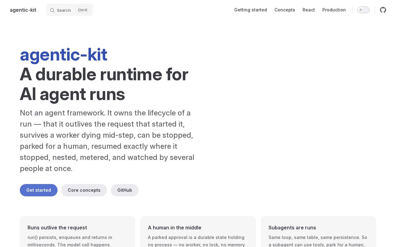
Task: Open the Production nav item
Action: [334, 10]
